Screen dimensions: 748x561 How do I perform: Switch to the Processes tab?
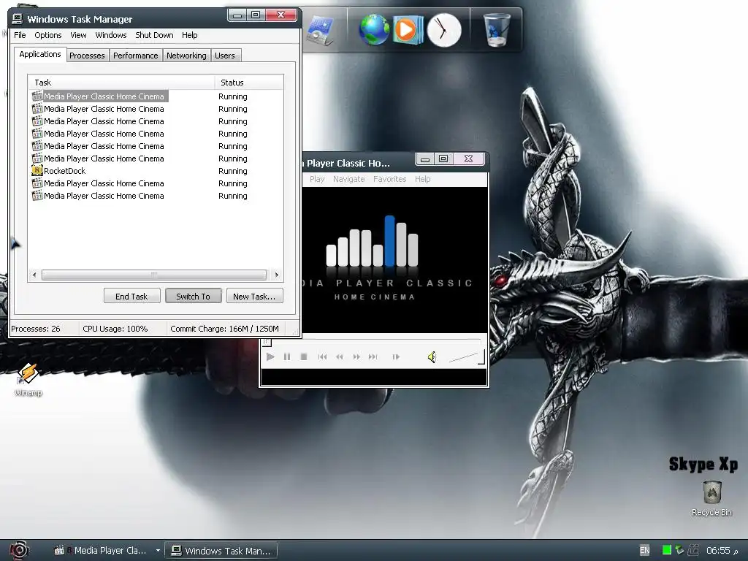point(87,56)
